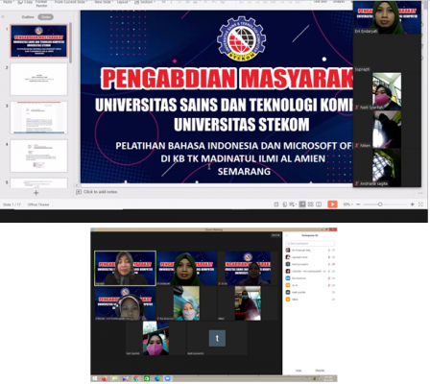Screen dimensions: 430x384
Task: Collapse participants panel with back arrow
Action: (x=287, y=235)
